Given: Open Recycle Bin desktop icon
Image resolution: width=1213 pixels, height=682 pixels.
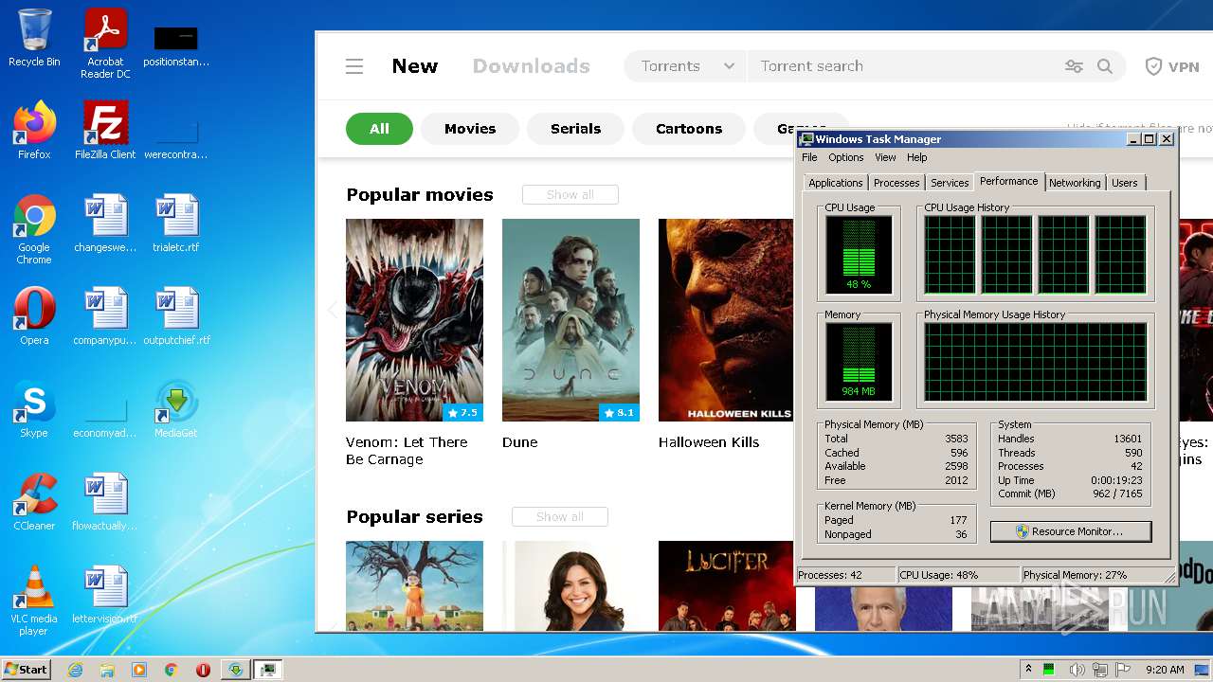Looking at the screenshot, I should point(34,38).
